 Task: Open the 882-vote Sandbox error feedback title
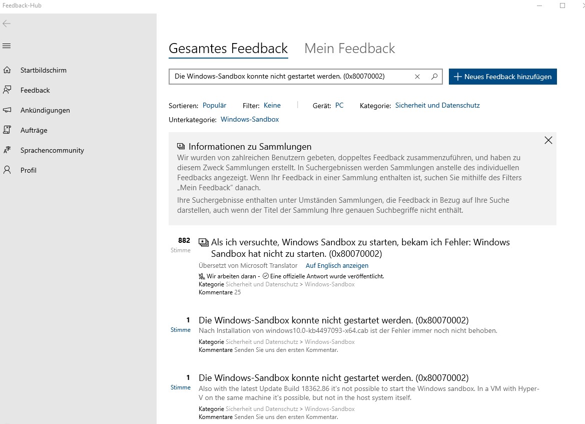coord(360,248)
